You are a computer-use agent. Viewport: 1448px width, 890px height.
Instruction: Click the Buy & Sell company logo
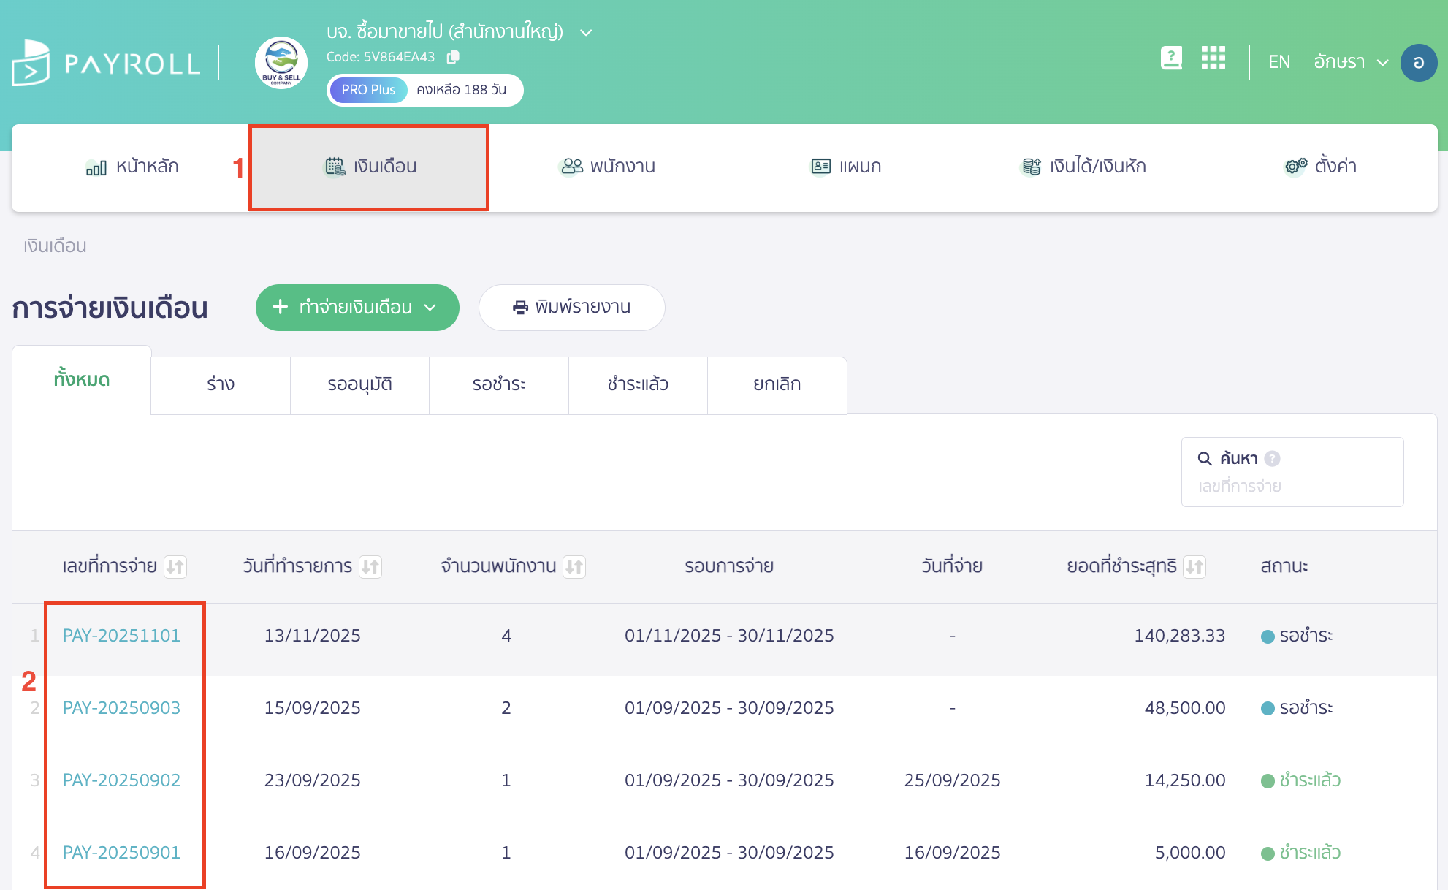coord(281,63)
